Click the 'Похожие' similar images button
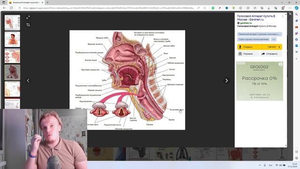Image resolution: width=300 pixels, height=169 pixels. pyautogui.click(x=248, y=54)
